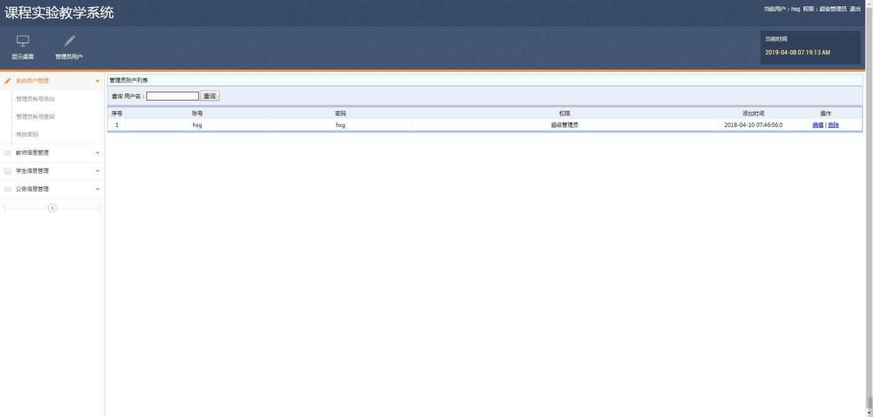Click the icon beside 学生信息管理
873x417 pixels.
point(8,171)
